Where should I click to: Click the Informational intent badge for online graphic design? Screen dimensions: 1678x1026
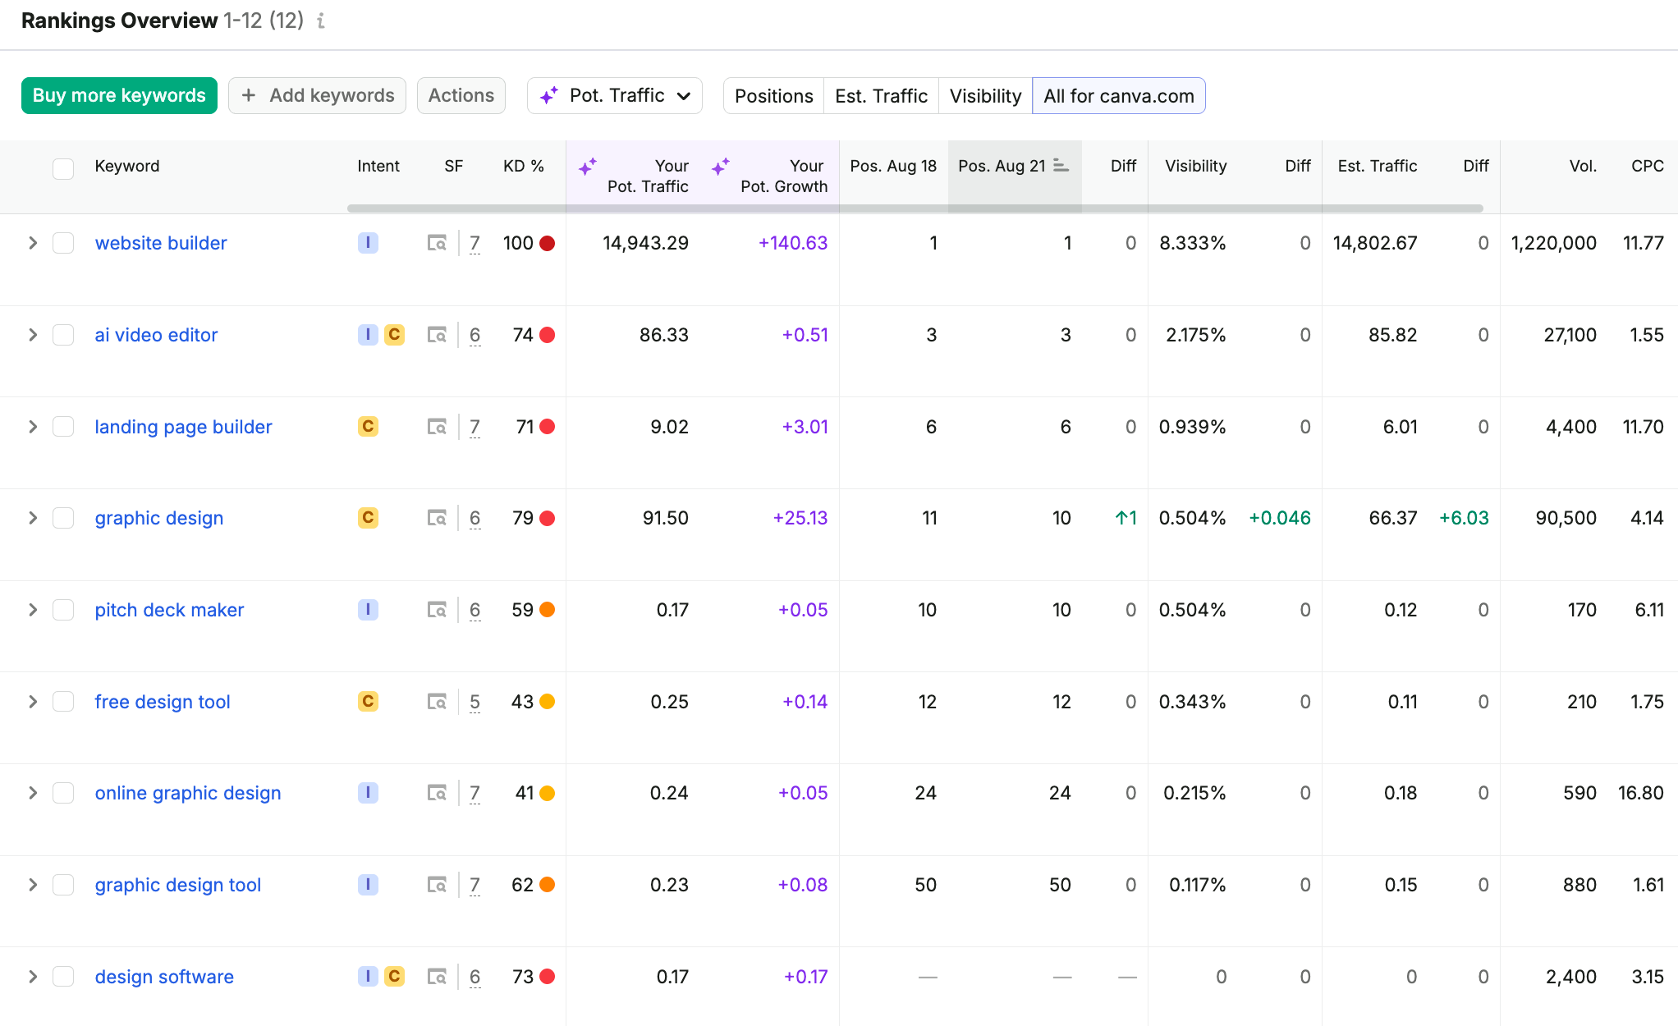click(368, 793)
